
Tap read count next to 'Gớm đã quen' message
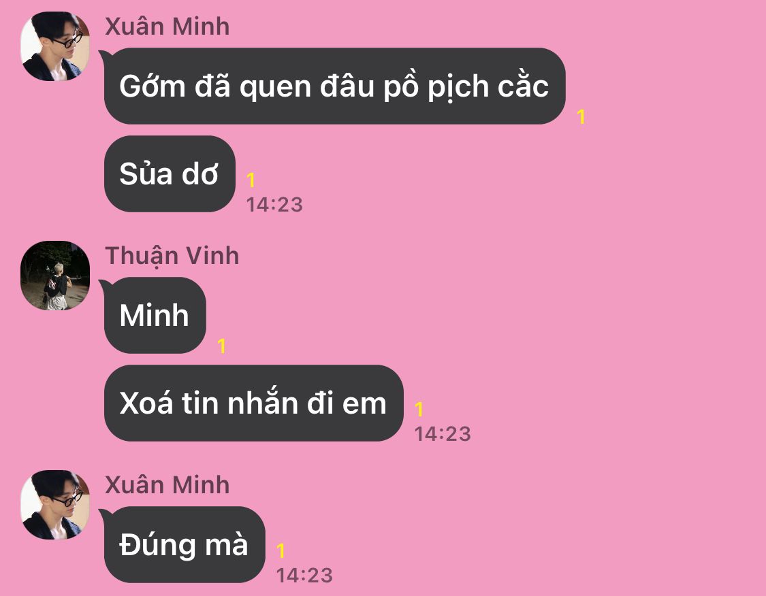[x=581, y=116]
